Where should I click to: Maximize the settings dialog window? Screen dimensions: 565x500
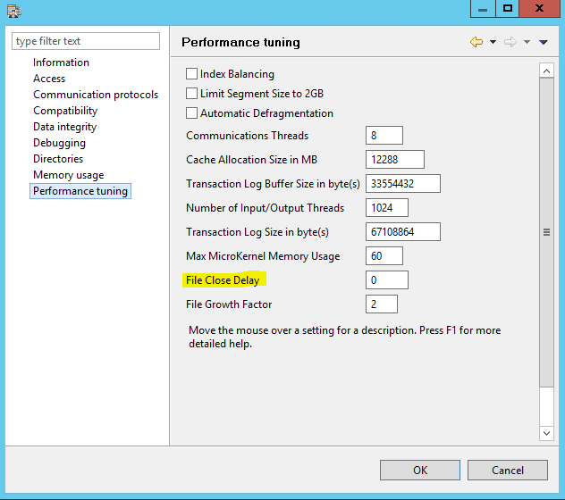pyautogui.click(x=508, y=8)
